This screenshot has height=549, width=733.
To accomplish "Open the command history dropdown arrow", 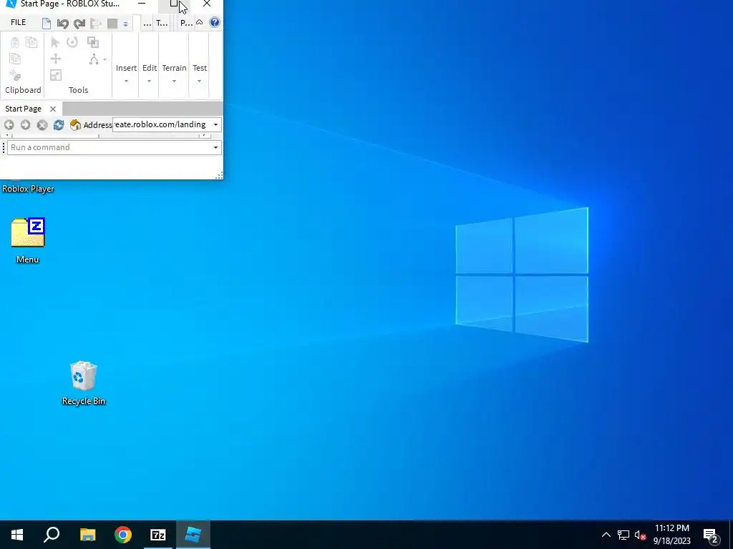I will tap(215, 147).
